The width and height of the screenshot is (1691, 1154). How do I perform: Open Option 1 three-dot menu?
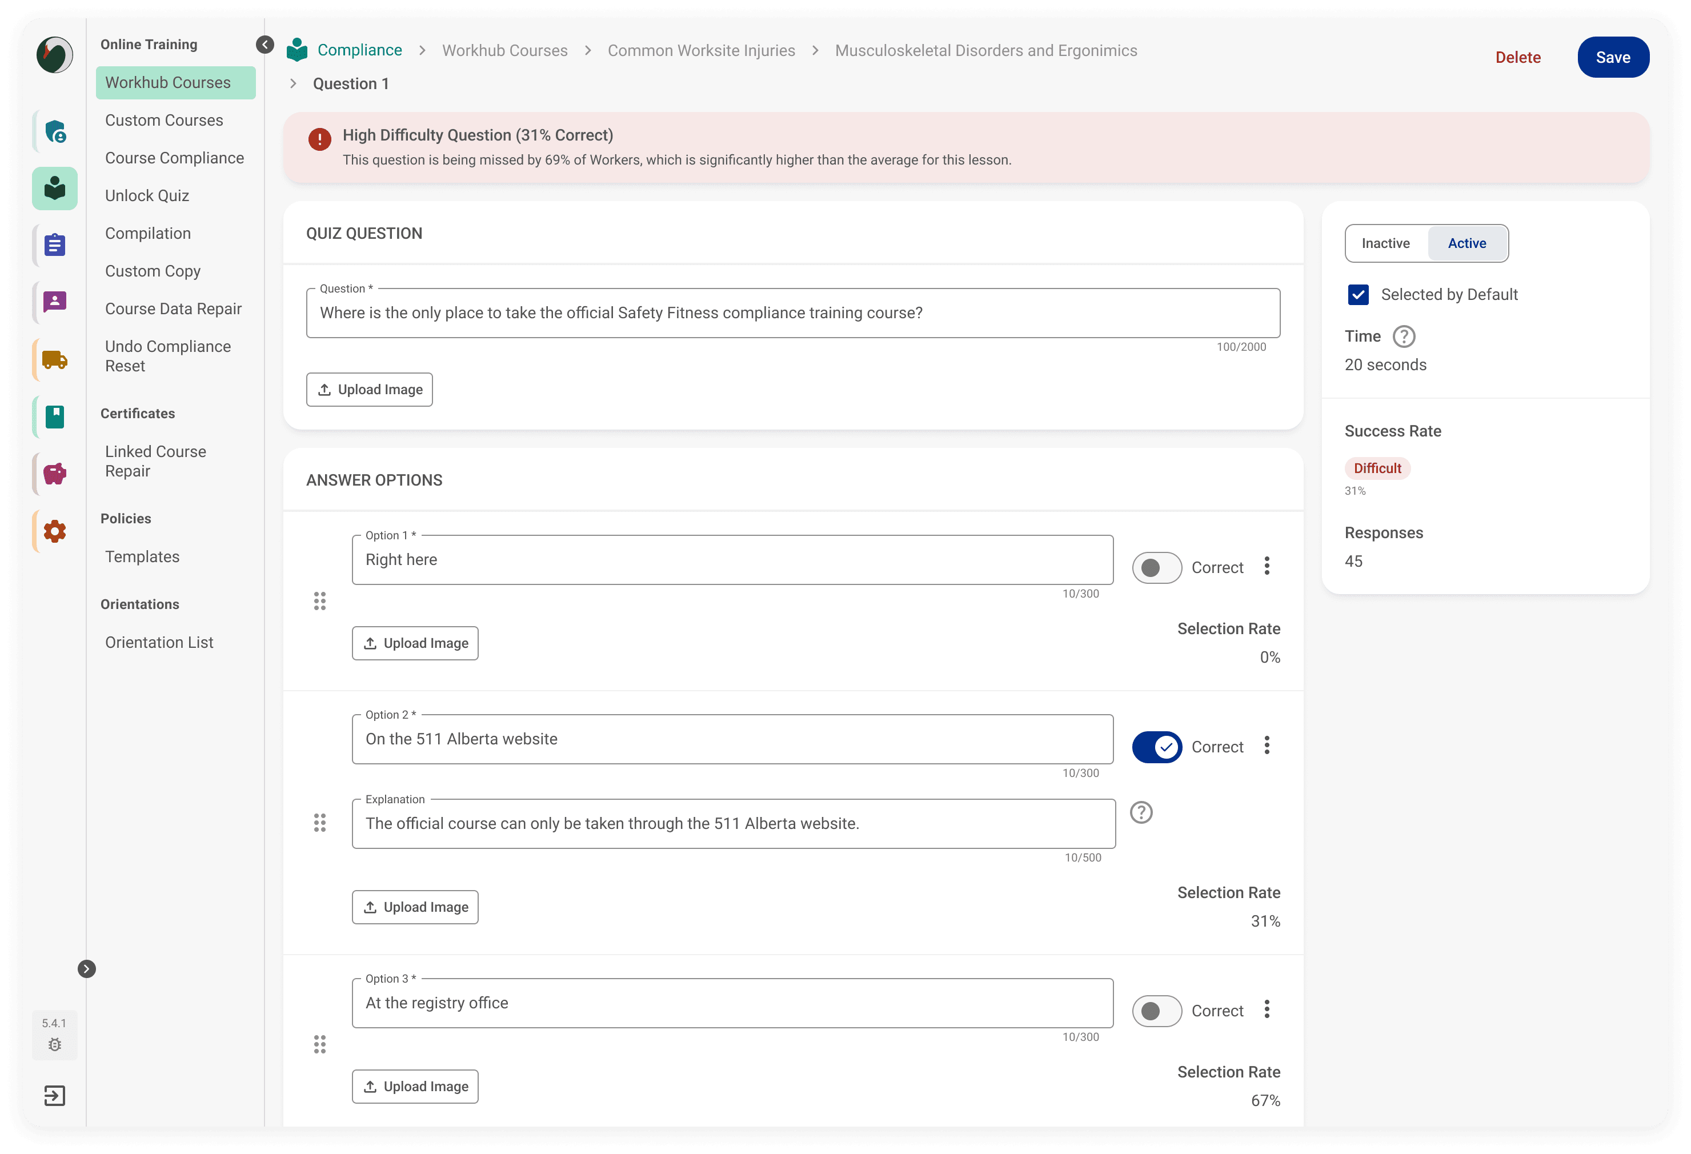(1267, 566)
